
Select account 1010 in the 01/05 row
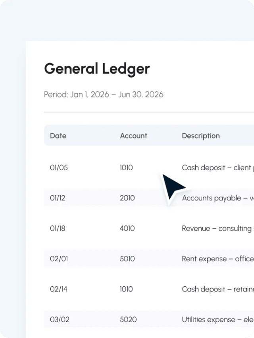126,168
